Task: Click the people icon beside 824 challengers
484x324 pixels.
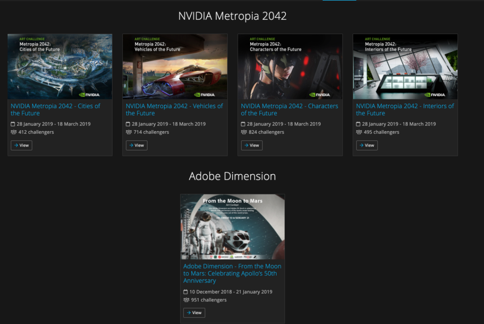Action: (x=244, y=132)
